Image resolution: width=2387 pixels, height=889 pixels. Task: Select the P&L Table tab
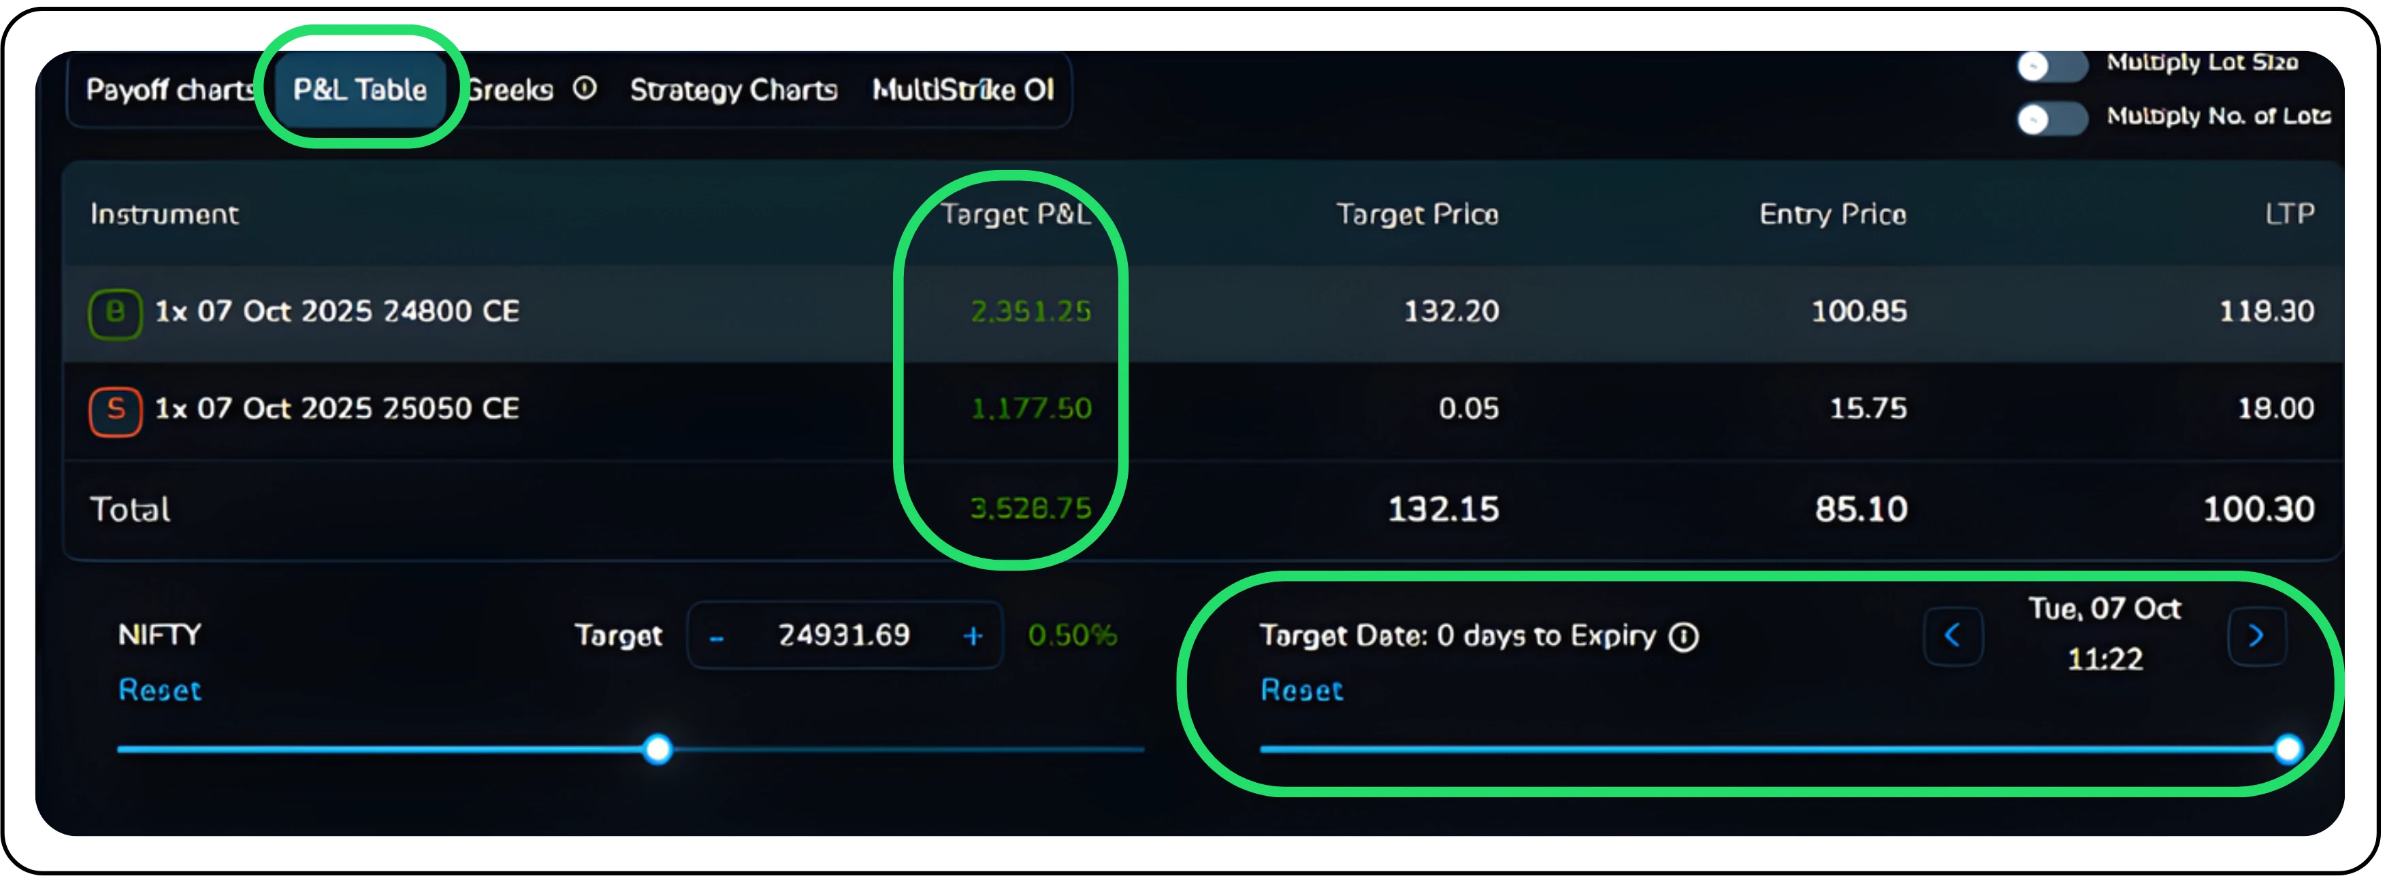tap(359, 90)
